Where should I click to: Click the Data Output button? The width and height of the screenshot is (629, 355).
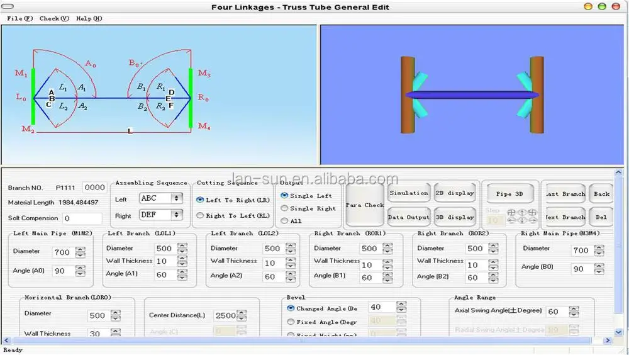coord(408,217)
